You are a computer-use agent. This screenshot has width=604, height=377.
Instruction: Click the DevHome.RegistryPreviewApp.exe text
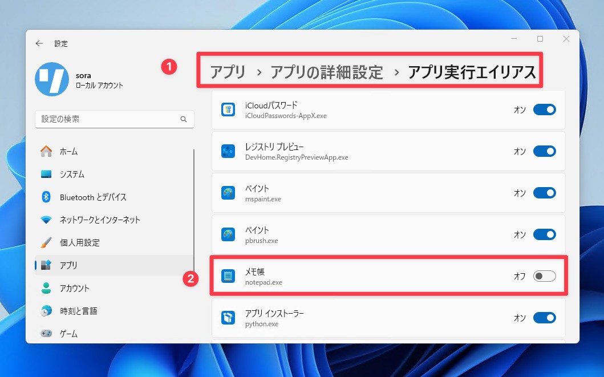[297, 157]
